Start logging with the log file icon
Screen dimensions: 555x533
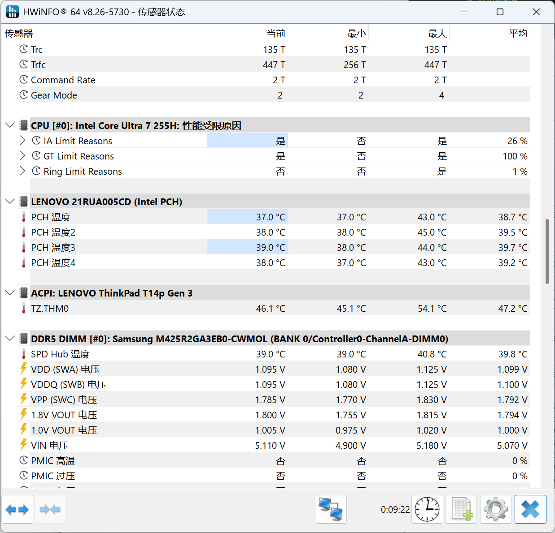[x=462, y=509]
